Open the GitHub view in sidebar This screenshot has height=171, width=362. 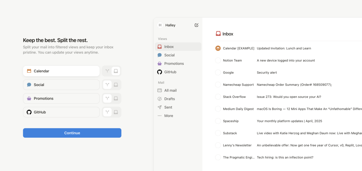pyautogui.click(x=178, y=72)
